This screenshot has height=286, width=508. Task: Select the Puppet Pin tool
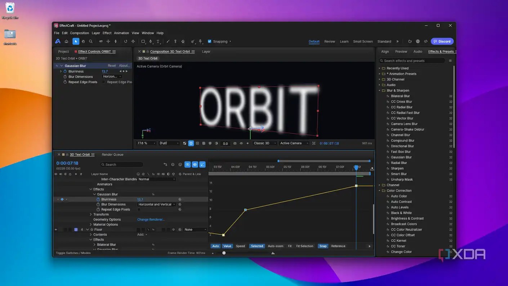click(x=201, y=41)
